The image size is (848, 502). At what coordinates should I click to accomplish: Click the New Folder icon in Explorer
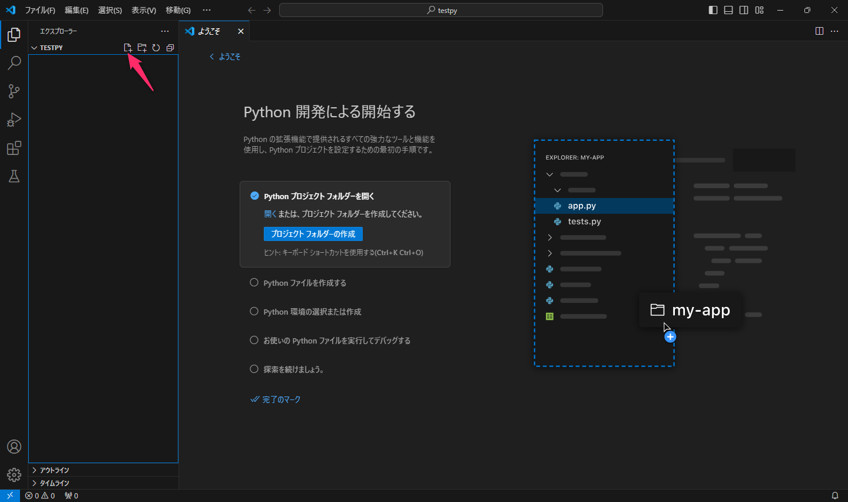[x=142, y=48]
